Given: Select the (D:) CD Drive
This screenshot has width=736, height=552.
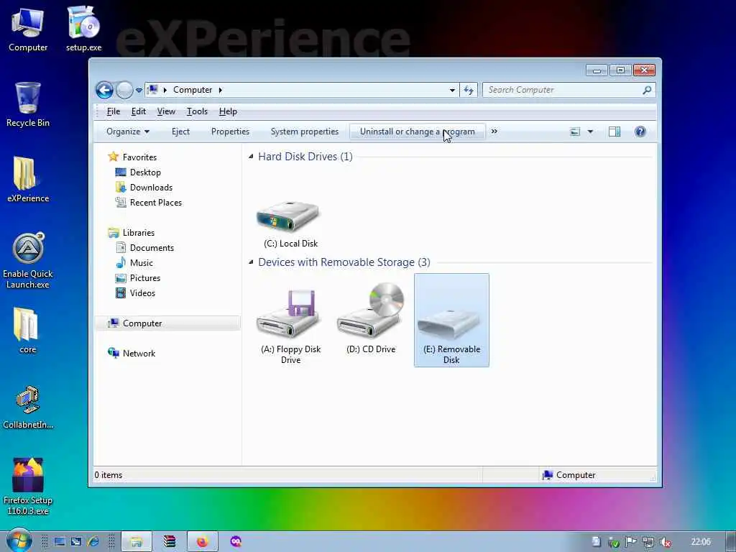Looking at the screenshot, I should click(x=371, y=319).
